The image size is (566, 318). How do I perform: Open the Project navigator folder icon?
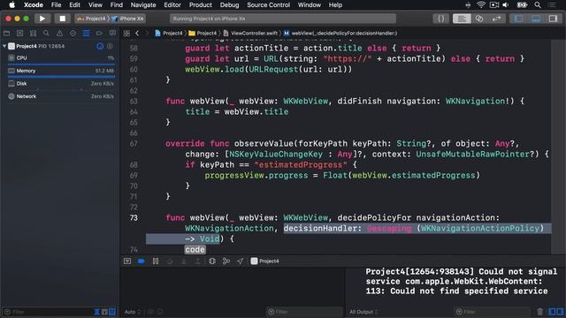[6, 34]
